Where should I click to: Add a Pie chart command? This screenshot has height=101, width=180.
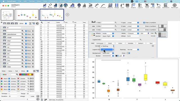(66, 6)
